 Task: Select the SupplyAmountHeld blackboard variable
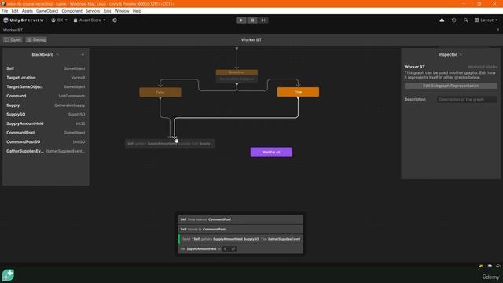(46, 123)
